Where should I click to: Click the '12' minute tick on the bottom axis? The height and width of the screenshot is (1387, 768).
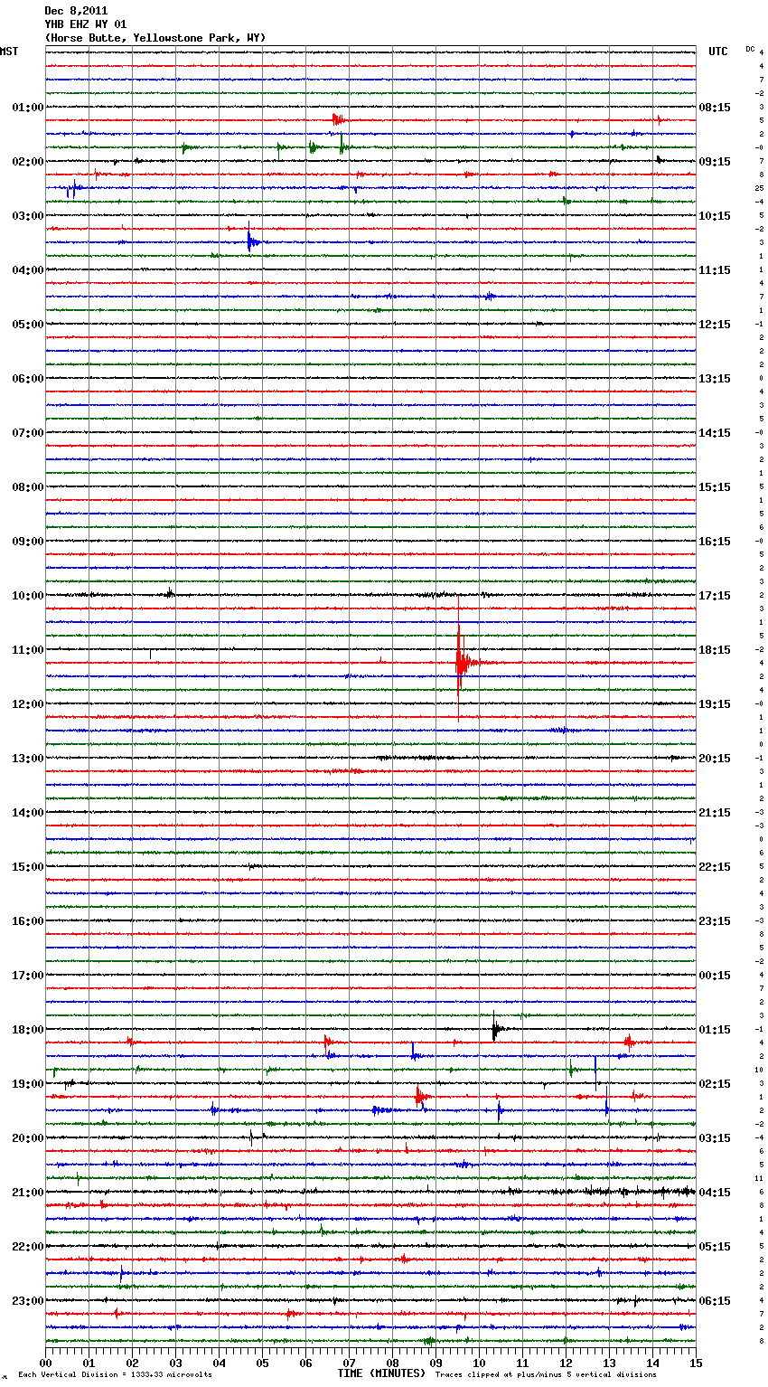tap(566, 1363)
